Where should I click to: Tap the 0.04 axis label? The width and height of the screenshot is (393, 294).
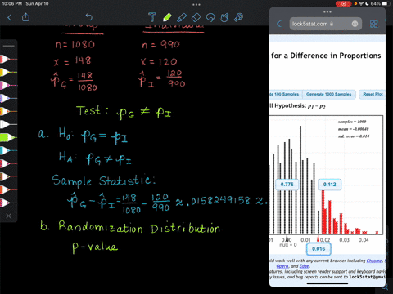tap(364, 240)
